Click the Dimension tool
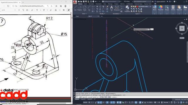188x105 pixels. 117,8
